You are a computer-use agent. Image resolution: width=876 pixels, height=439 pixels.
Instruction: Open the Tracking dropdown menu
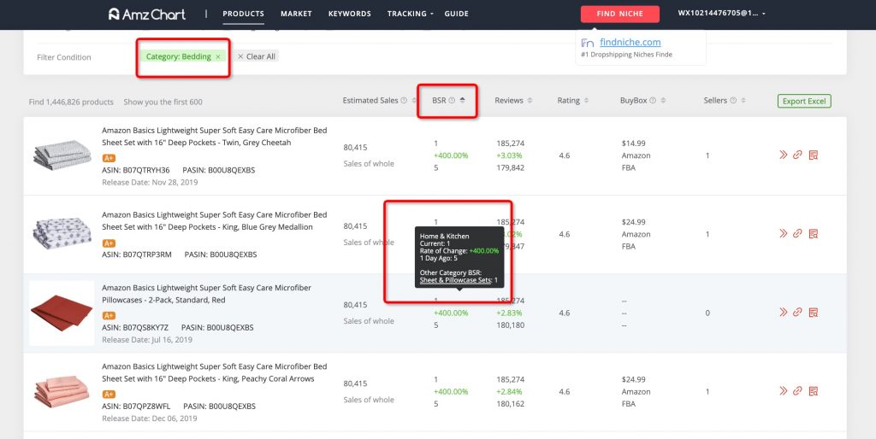pos(411,14)
